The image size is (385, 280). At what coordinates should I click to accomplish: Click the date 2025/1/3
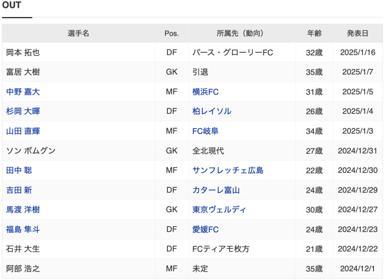click(358, 131)
